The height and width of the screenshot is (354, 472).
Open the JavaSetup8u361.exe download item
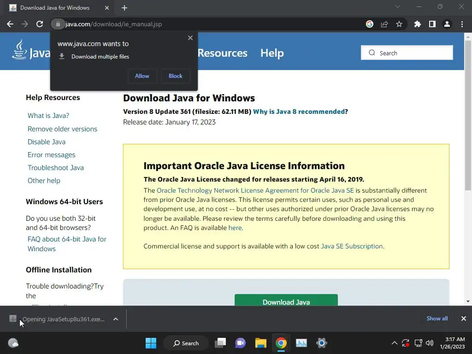(x=57, y=319)
